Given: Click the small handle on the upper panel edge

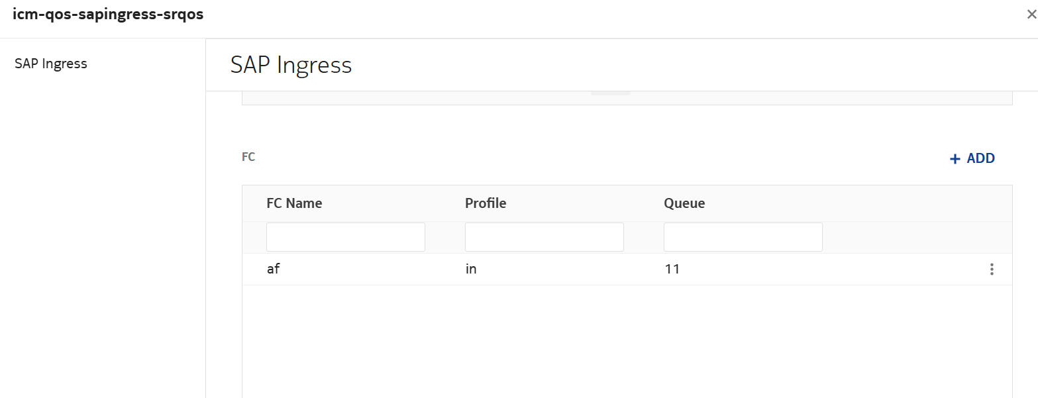Looking at the screenshot, I should coord(610,93).
